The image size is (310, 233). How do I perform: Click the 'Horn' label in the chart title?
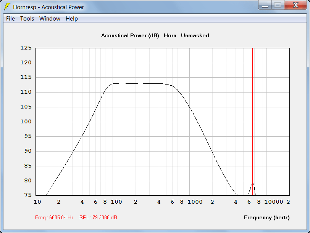point(170,35)
